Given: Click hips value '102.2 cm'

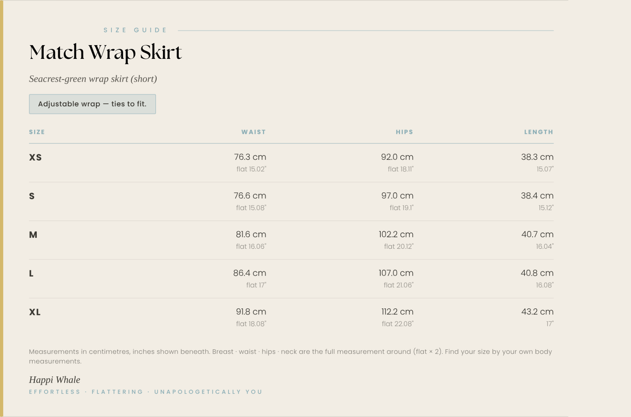Looking at the screenshot, I should point(396,234).
